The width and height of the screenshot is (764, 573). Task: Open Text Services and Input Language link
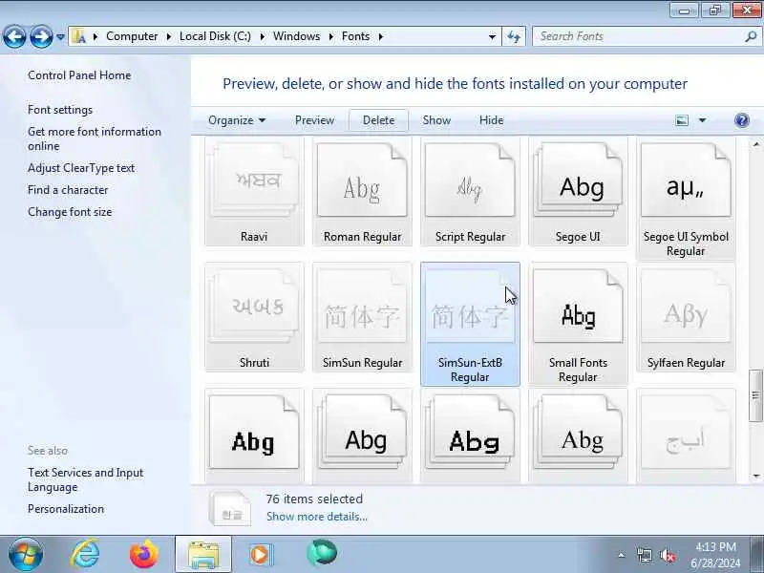[x=85, y=480]
